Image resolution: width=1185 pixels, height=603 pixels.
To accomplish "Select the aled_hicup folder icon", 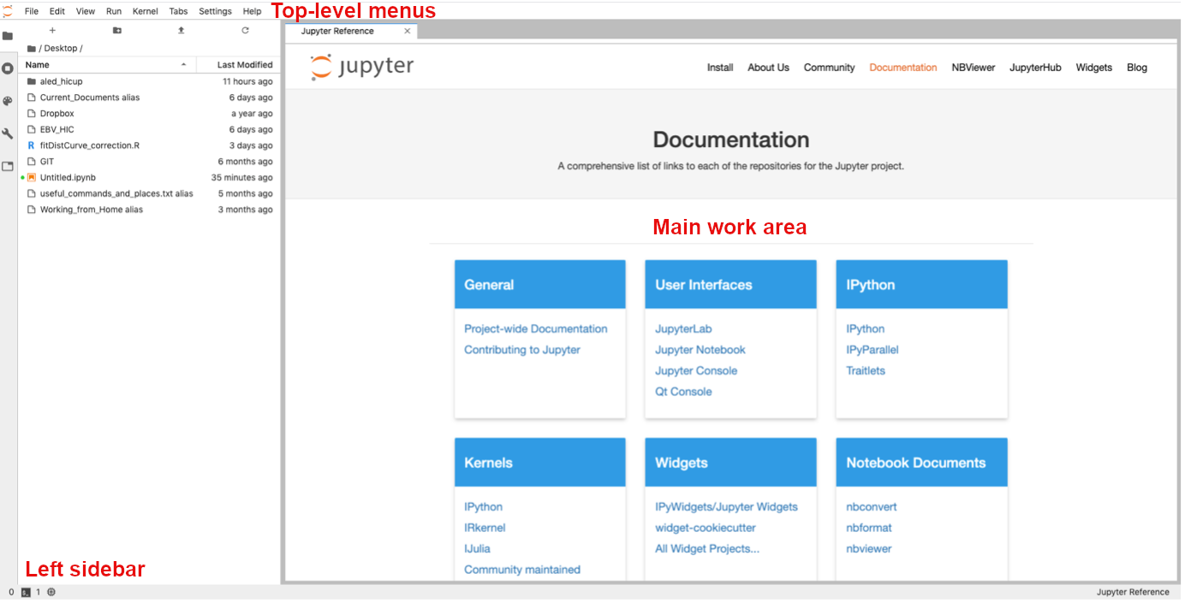I will click(x=32, y=82).
